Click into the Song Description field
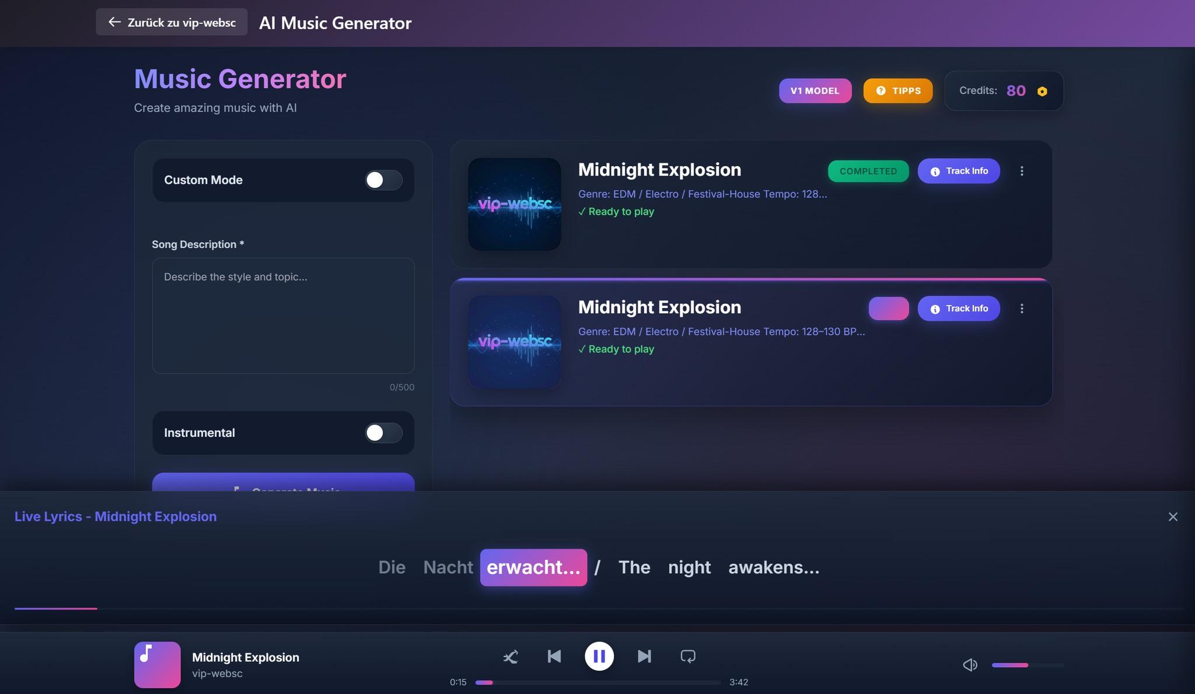The height and width of the screenshot is (694, 1195). tap(283, 316)
